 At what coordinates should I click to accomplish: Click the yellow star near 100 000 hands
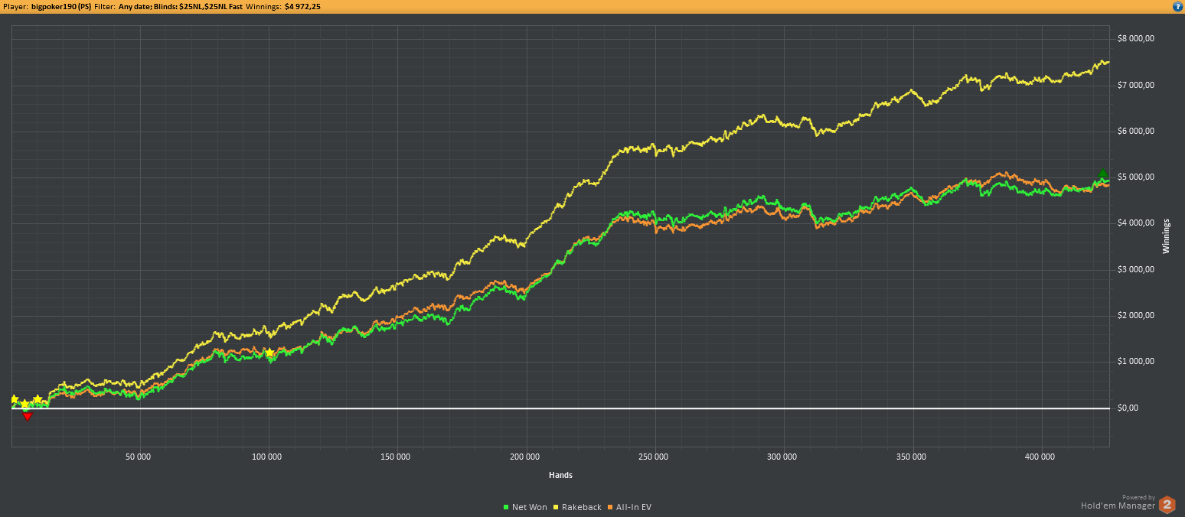pyautogui.click(x=269, y=353)
